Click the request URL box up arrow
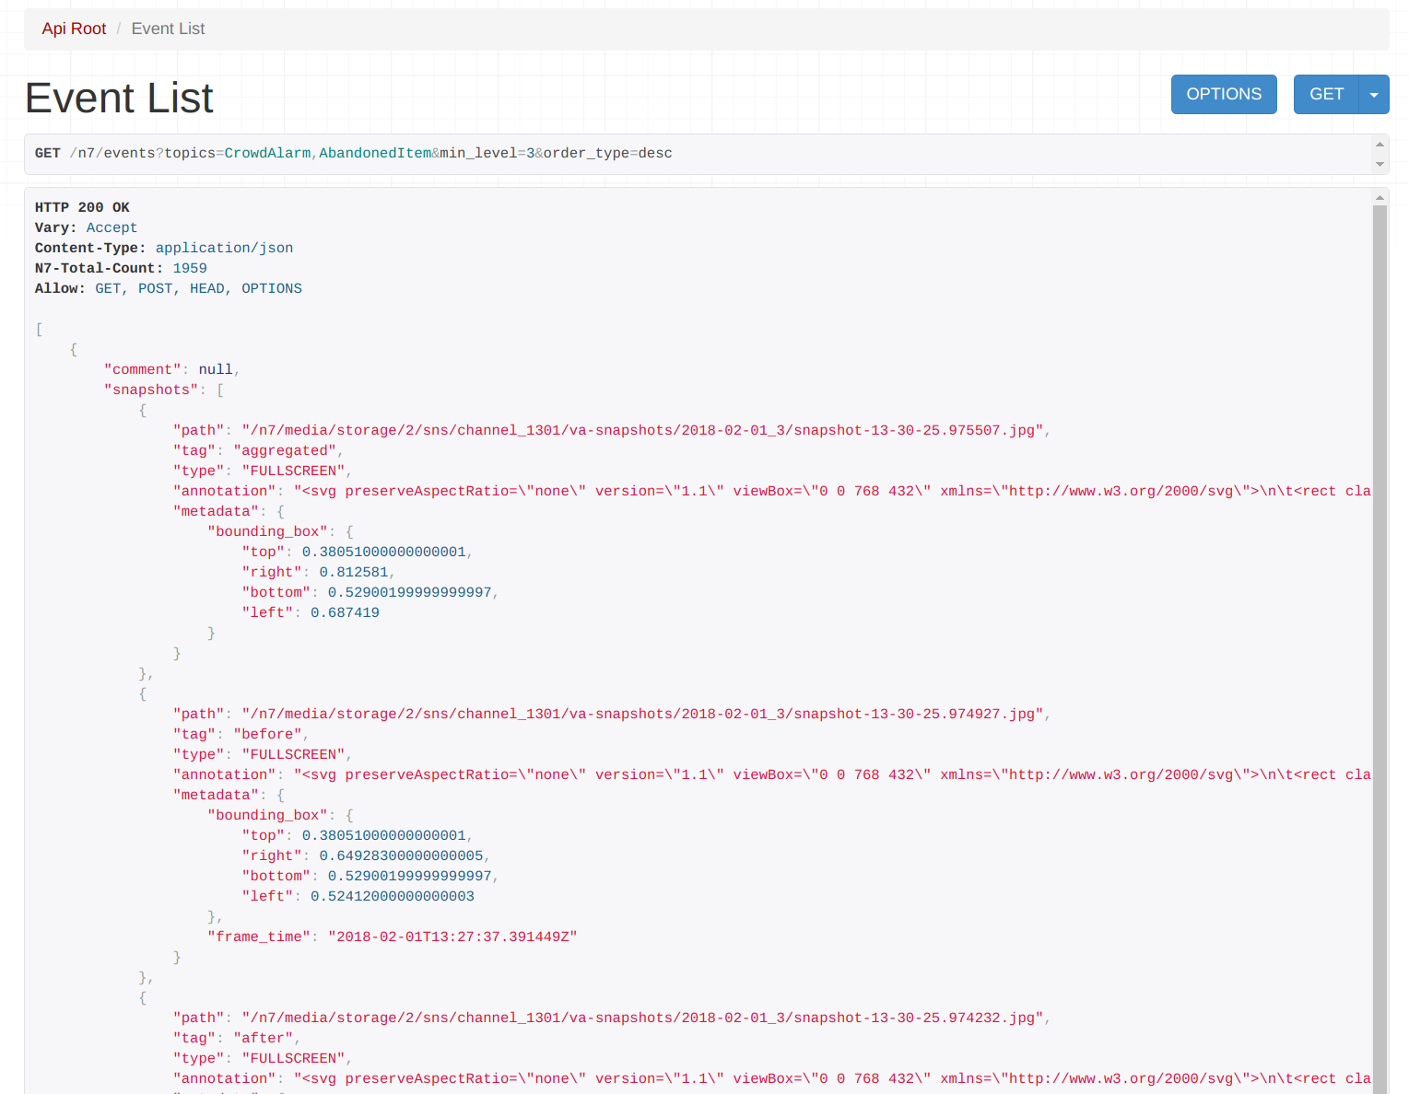 (1380, 144)
